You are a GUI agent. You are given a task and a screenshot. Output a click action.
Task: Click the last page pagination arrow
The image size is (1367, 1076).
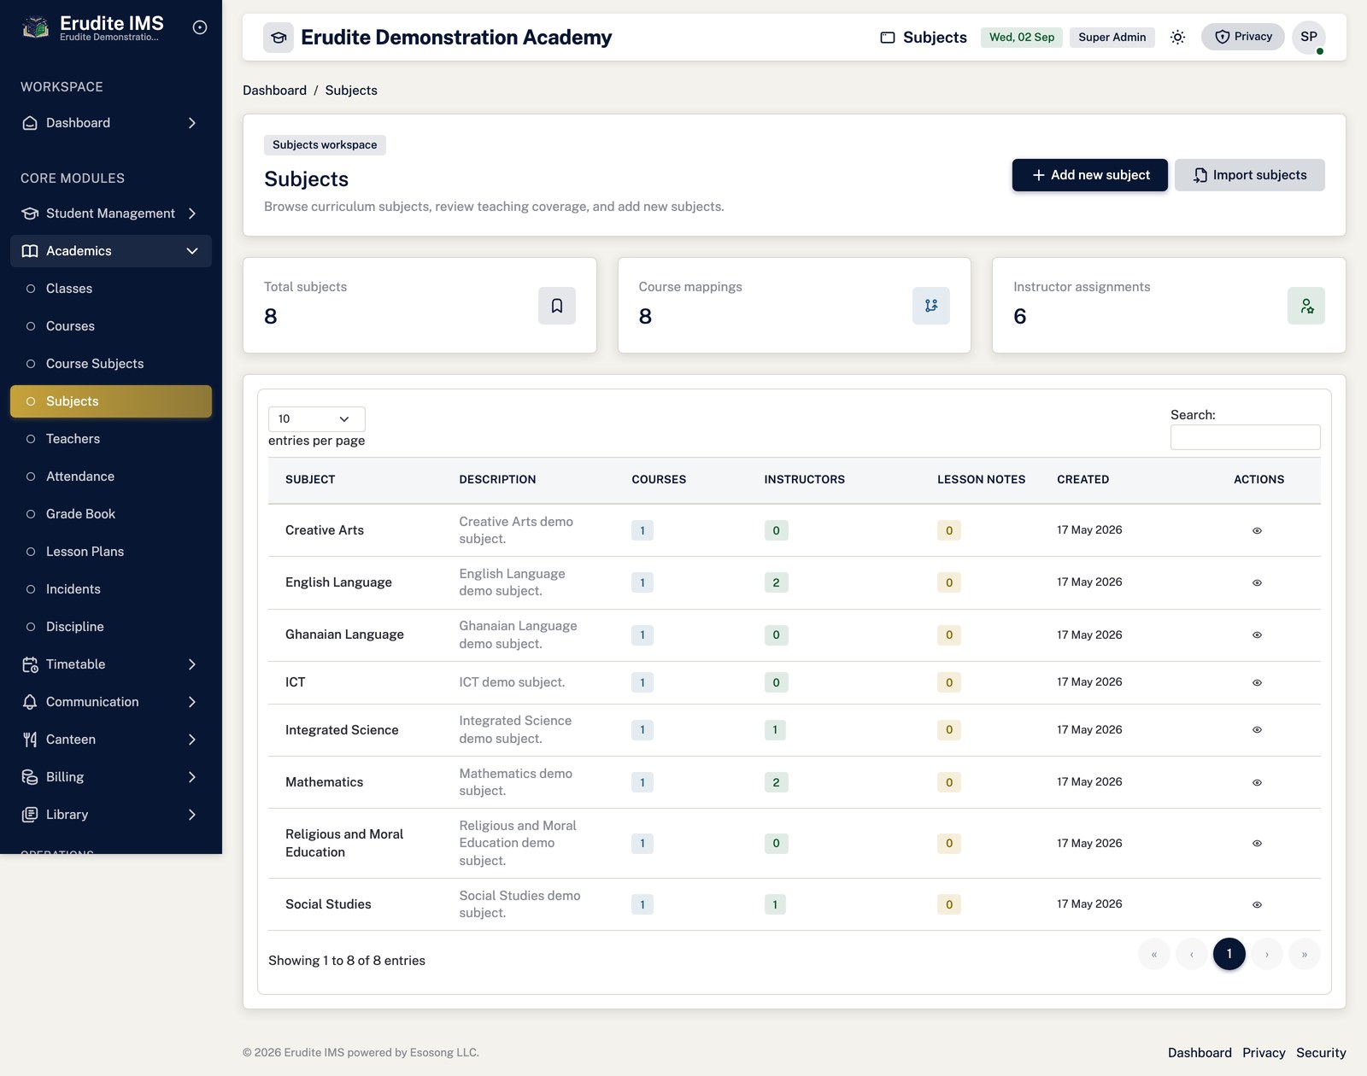[1305, 954]
